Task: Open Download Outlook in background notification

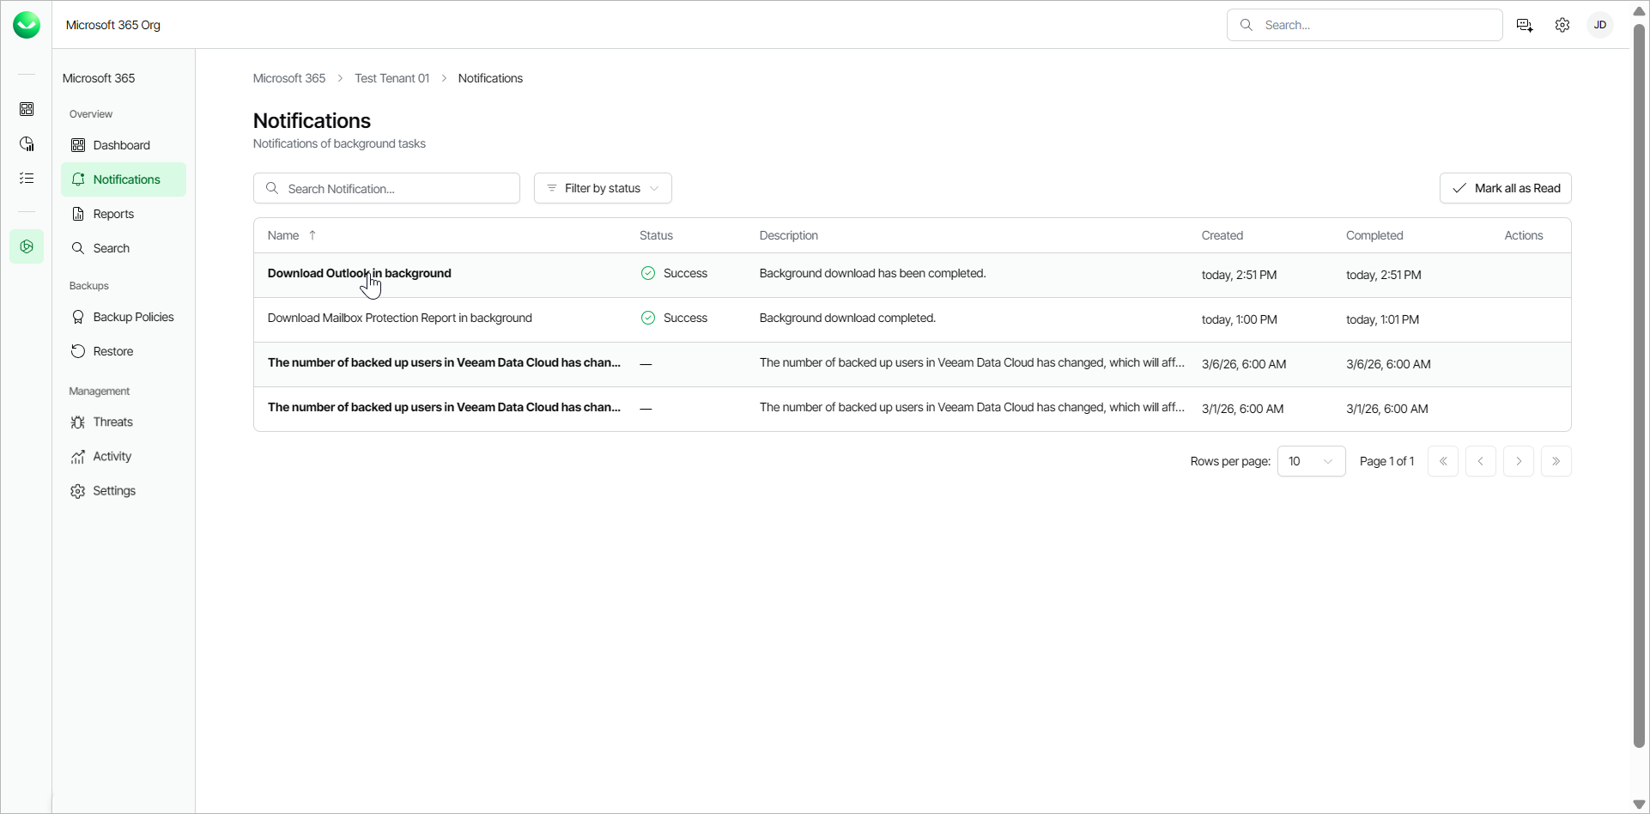Action: (359, 273)
